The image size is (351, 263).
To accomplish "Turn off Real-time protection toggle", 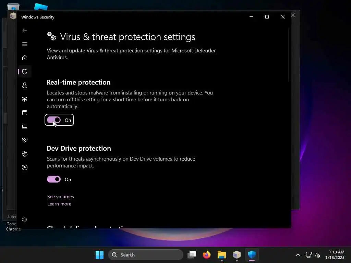I will (54, 120).
